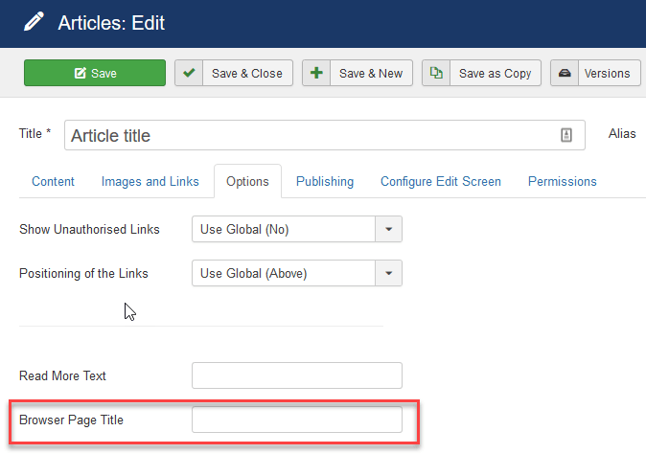The height and width of the screenshot is (454, 646).
Task: Select the Options tab
Action: point(247,182)
